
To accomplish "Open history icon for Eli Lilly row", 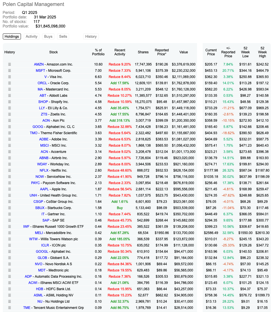I will click(10, 108).
